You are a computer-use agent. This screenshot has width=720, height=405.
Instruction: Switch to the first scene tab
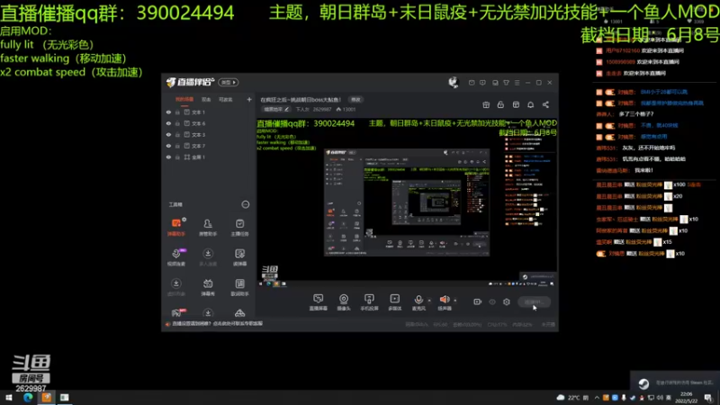184,100
